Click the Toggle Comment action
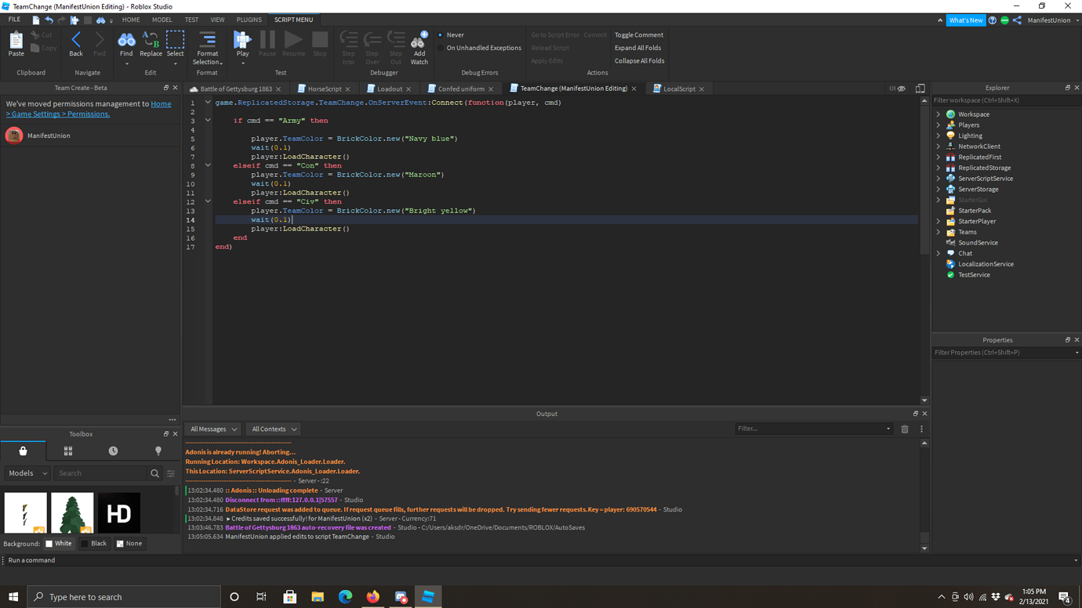Image resolution: width=1082 pixels, height=608 pixels. click(x=639, y=35)
